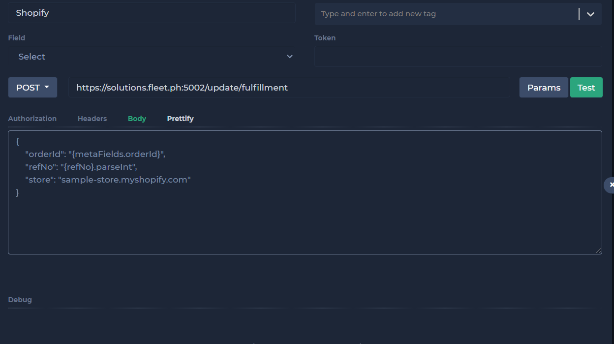
Task: Click the request URL field
Action: coord(289,88)
